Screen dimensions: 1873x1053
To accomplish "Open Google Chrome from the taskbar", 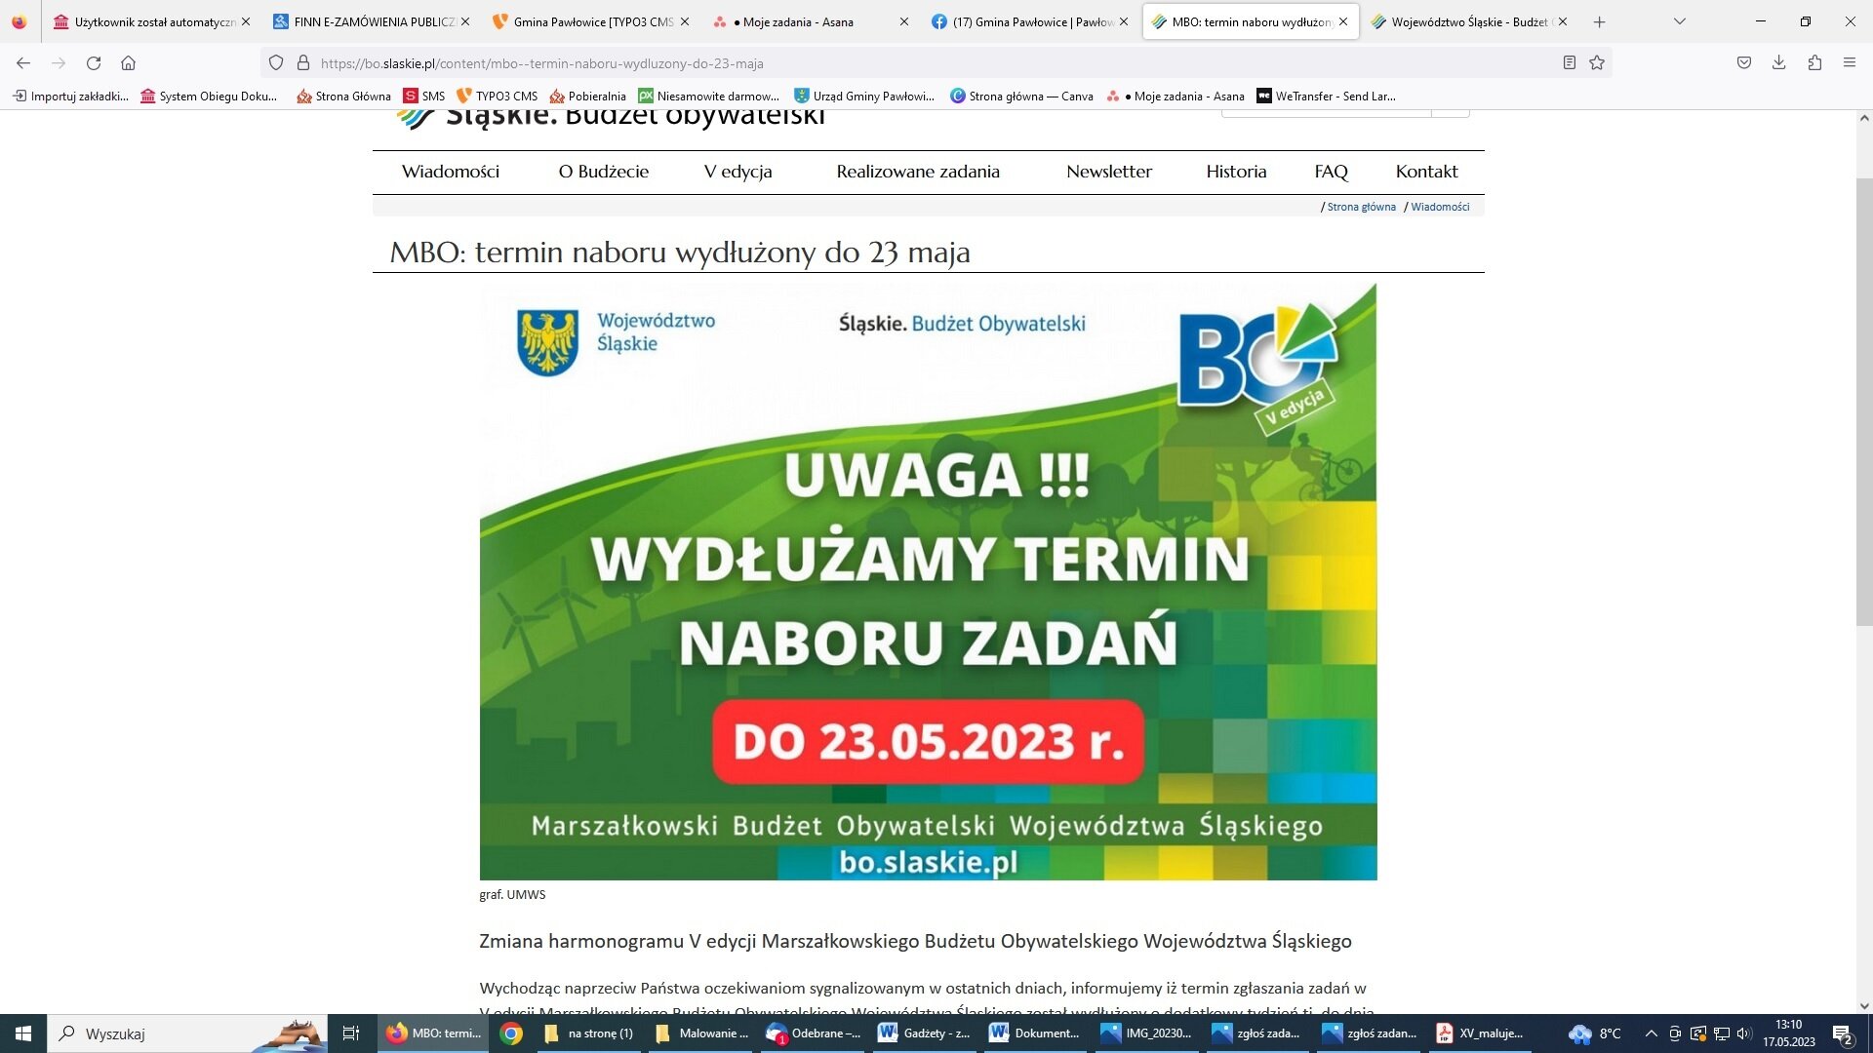I will (x=511, y=1033).
